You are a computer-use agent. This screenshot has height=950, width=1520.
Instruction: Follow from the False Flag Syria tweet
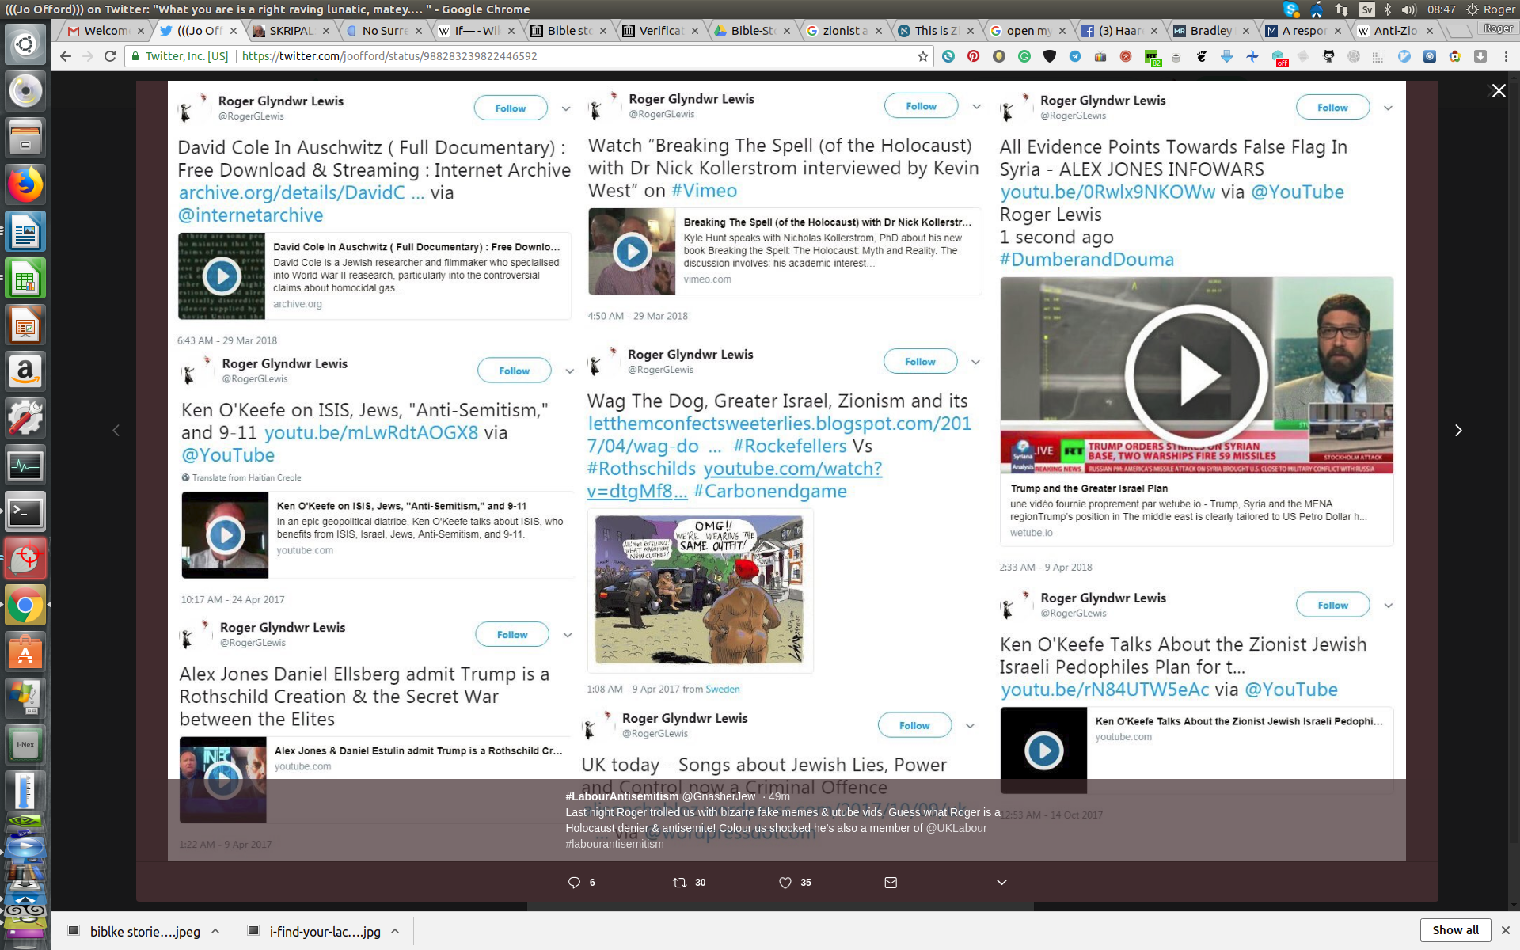(x=1332, y=108)
